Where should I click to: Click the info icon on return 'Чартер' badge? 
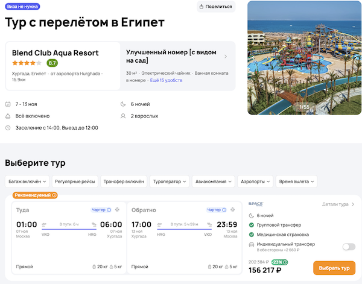point(225,210)
